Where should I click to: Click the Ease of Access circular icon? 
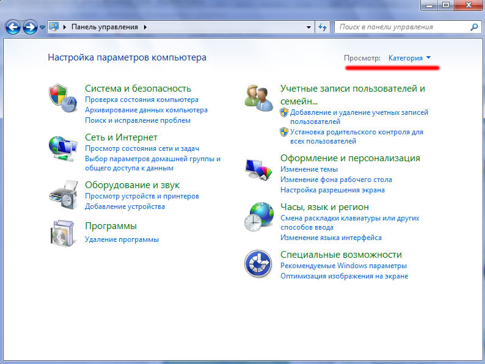258,264
